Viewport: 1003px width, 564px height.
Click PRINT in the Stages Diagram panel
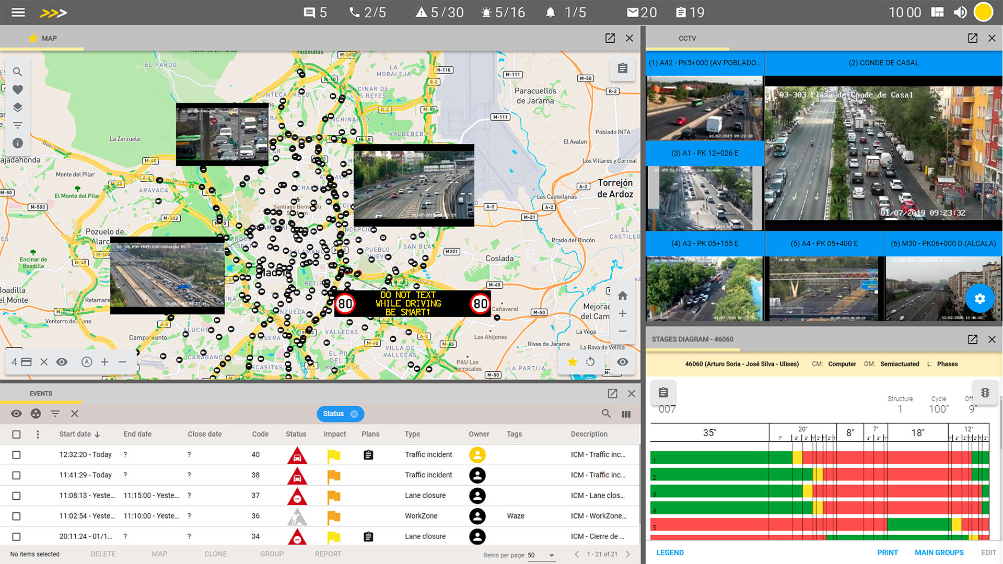888,552
